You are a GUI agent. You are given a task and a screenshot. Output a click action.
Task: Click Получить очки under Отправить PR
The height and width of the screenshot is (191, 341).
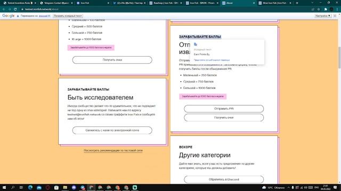coord(224,118)
